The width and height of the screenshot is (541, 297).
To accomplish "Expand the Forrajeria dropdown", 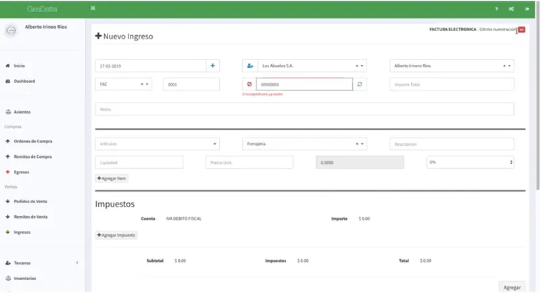I will 304,144.
